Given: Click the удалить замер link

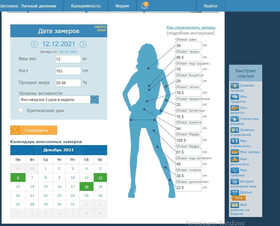Looking at the screenshot, I should click(x=100, y=28).
